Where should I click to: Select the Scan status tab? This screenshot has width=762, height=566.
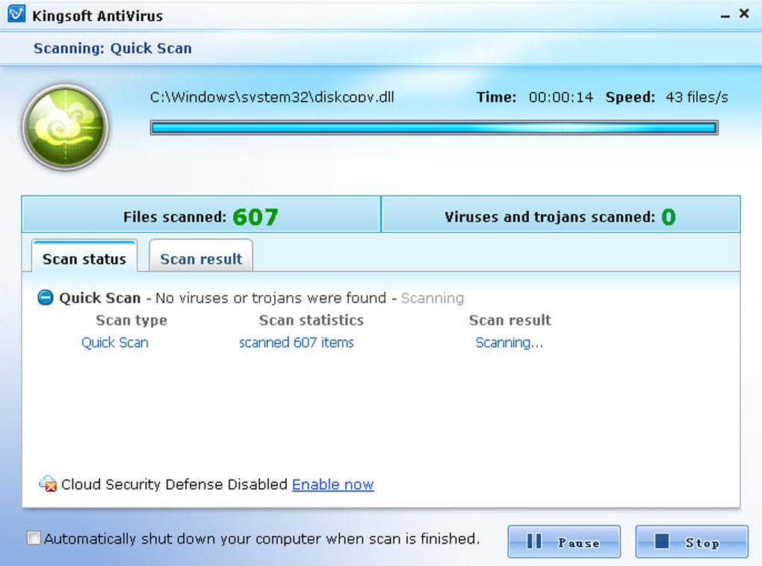(84, 256)
